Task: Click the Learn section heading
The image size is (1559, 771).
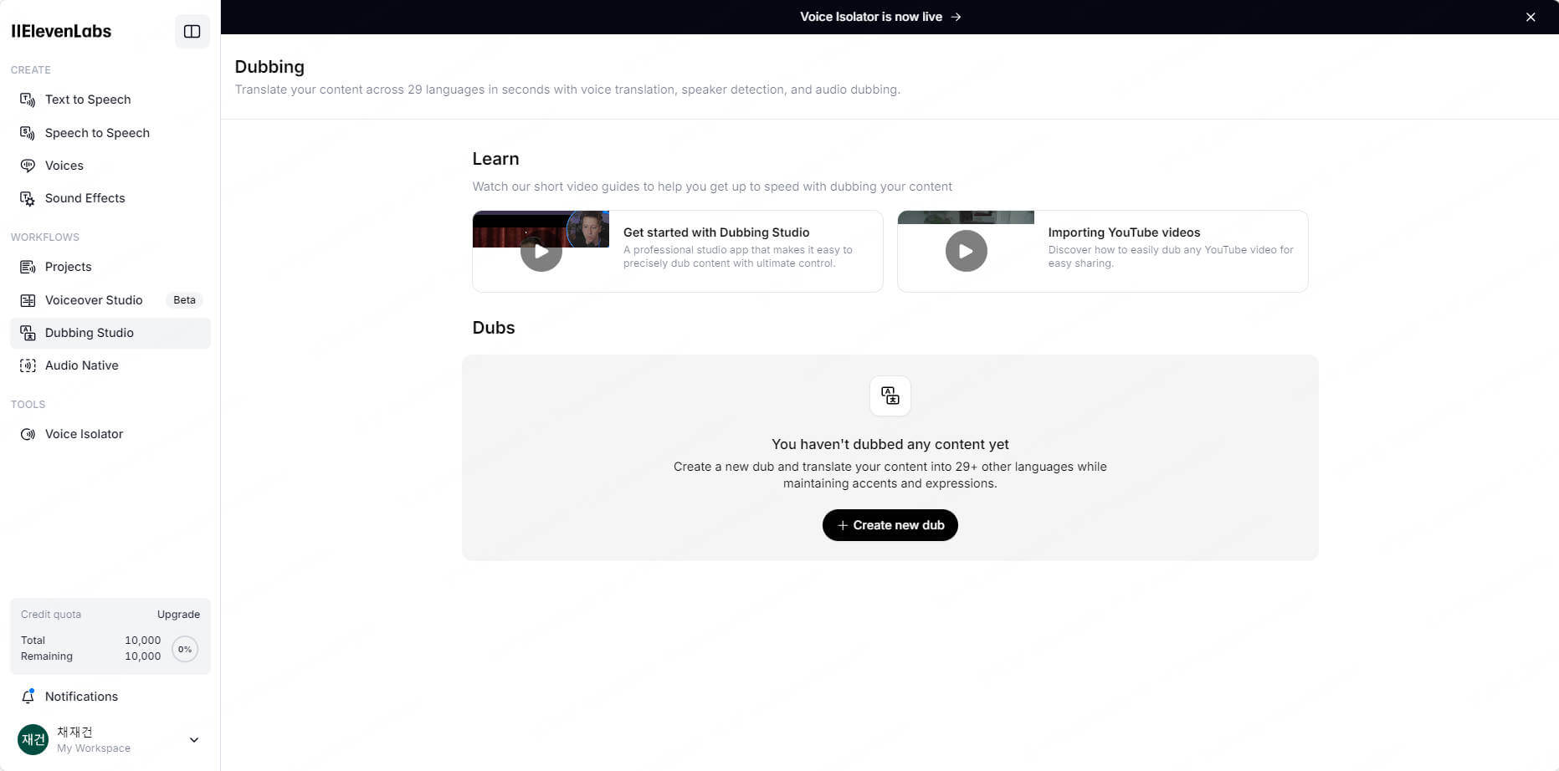Action: pos(495,159)
